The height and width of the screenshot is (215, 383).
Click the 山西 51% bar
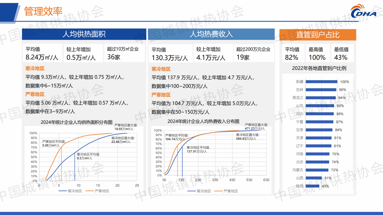pos(313,178)
